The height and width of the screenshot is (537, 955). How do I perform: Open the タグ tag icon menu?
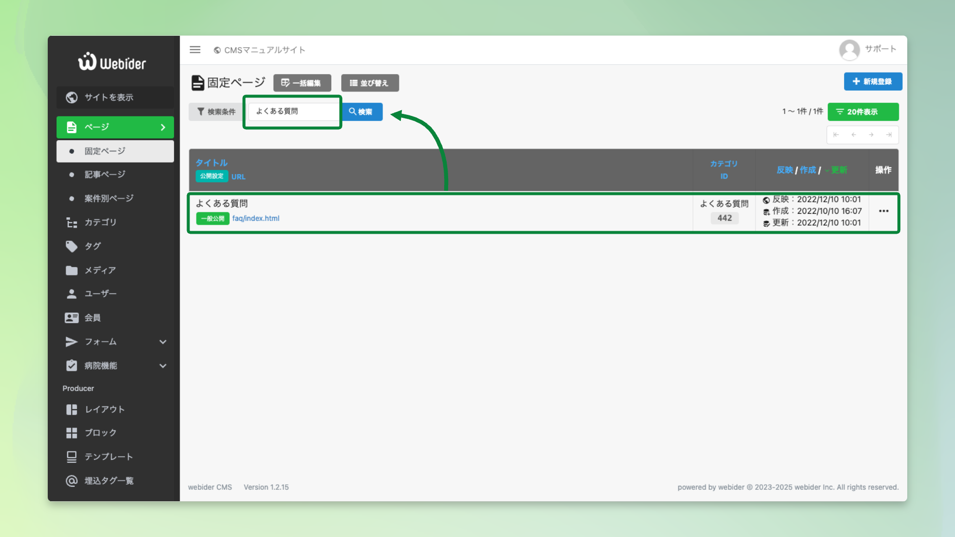(72, 246)
